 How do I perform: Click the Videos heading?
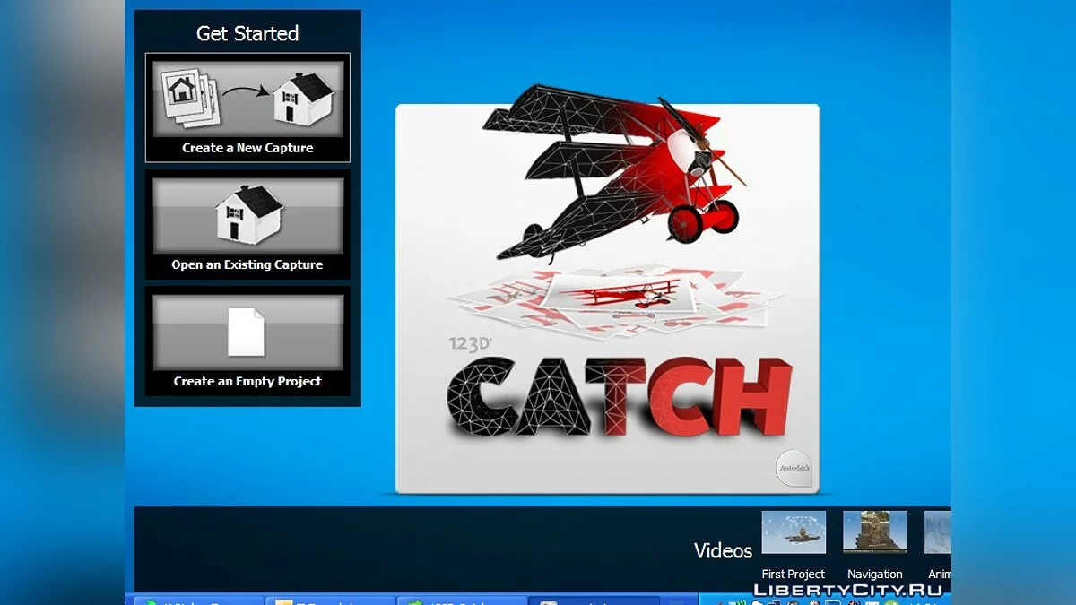coord(723,550)
